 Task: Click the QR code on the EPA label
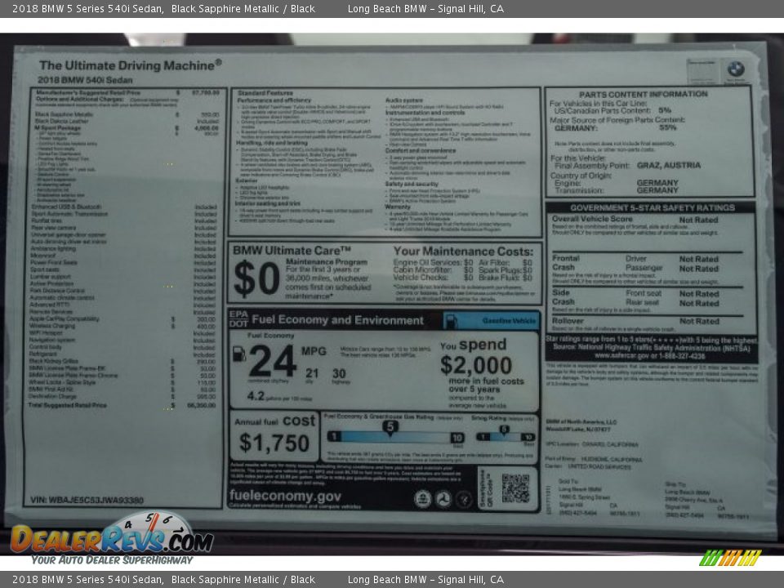coord(515,488)
